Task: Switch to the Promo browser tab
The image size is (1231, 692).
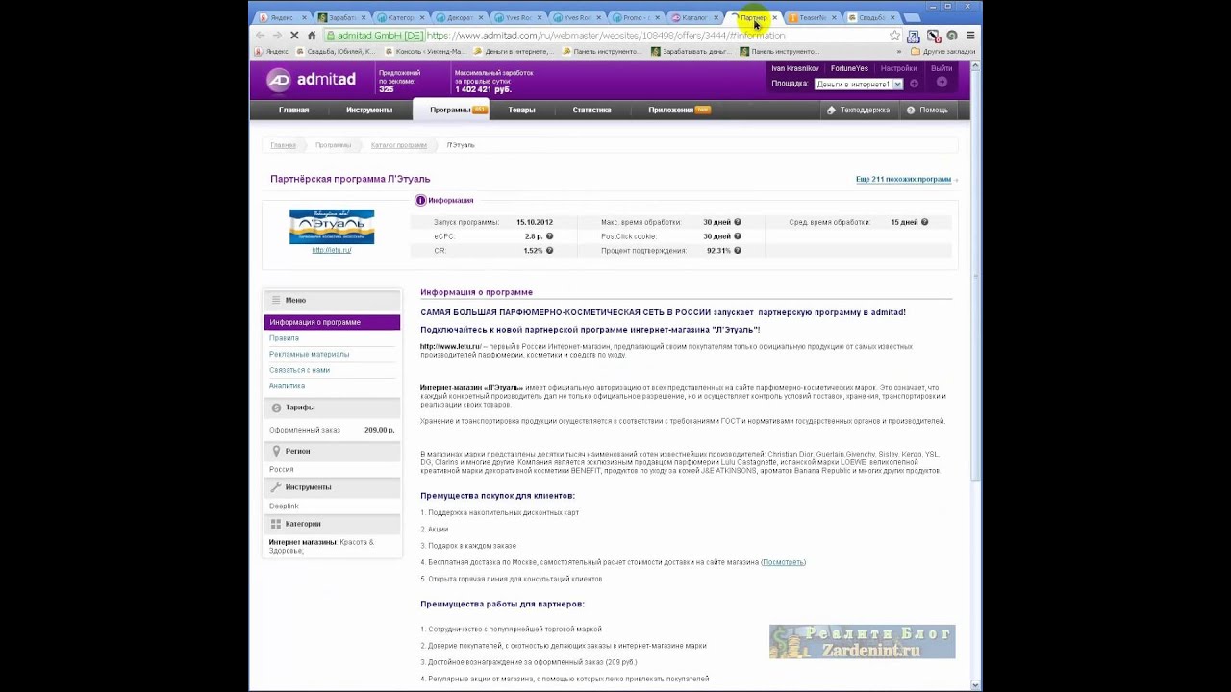Action: 634,17
